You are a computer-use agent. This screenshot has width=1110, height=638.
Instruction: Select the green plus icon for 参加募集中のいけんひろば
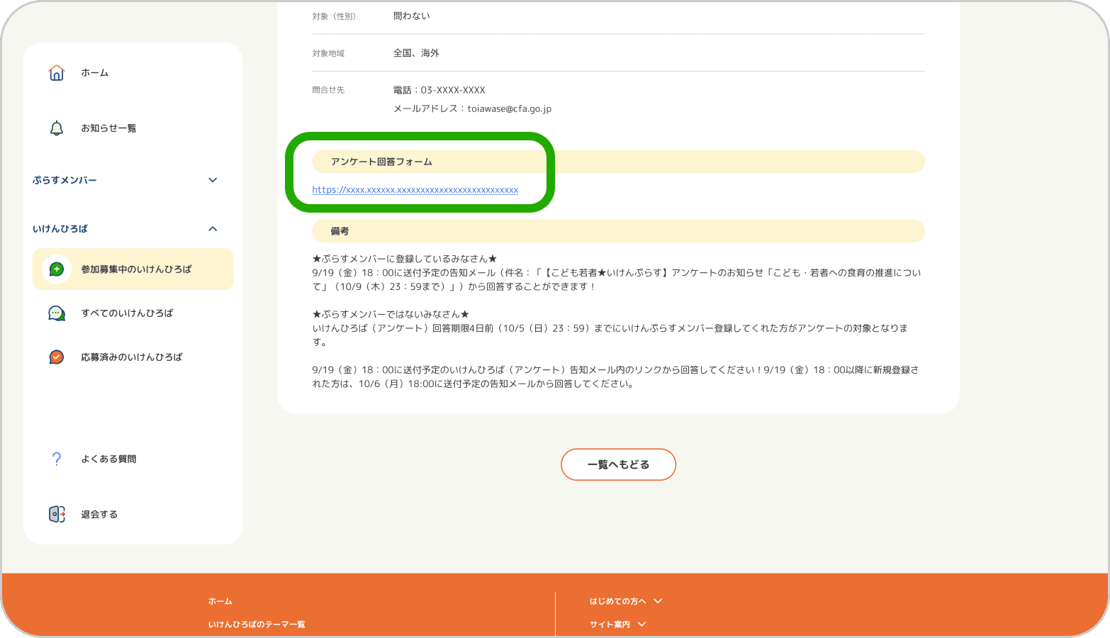56,269
